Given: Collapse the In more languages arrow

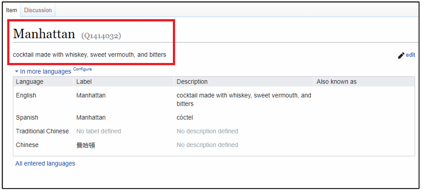Looking at the screenshot, I should (17, 71).
